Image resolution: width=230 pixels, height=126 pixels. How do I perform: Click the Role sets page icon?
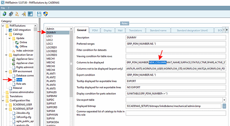point(14,84)
